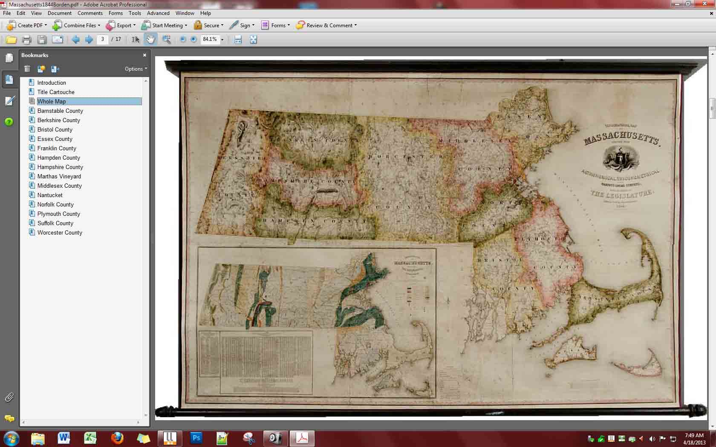Save the PDF with the floppy disk icon
Image resolution: width=716 pixels, height=447 pixels.
point(42,40)
